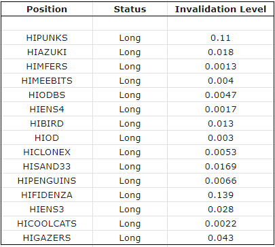Screen dimensions: 275x247
Task: Select the HIMEEBITS cell
Action: click(47, 80)
